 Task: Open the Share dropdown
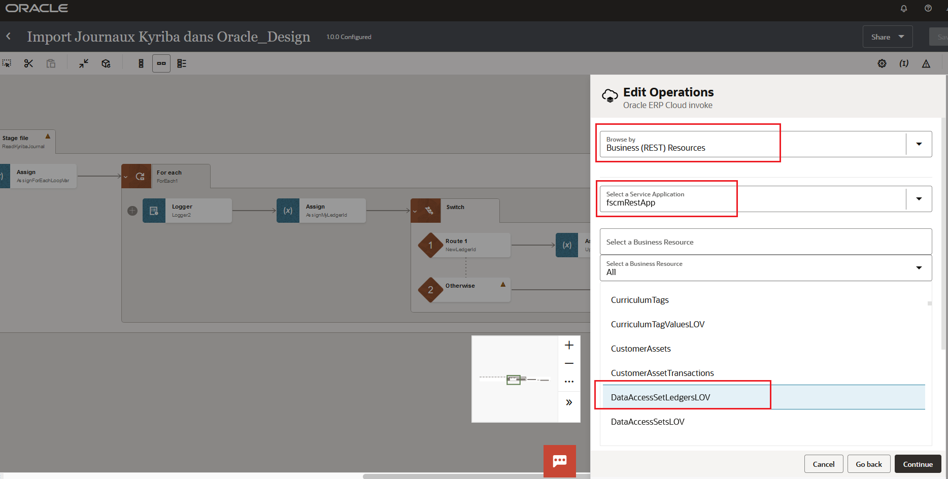(x=888, y=37)
